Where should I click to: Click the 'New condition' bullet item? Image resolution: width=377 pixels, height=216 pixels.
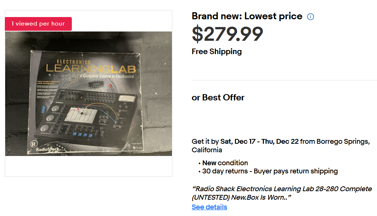pyautogui.click(x=225, y=163)
